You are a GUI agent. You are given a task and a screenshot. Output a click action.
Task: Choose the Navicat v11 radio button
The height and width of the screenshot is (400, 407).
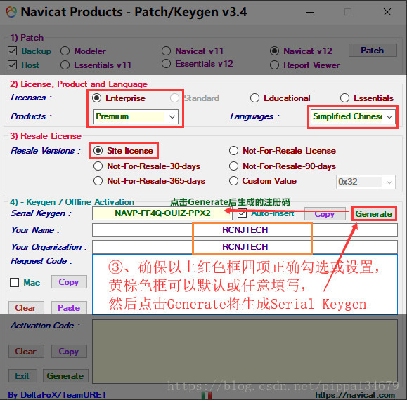pyautogui.click(x=166, y=51)
